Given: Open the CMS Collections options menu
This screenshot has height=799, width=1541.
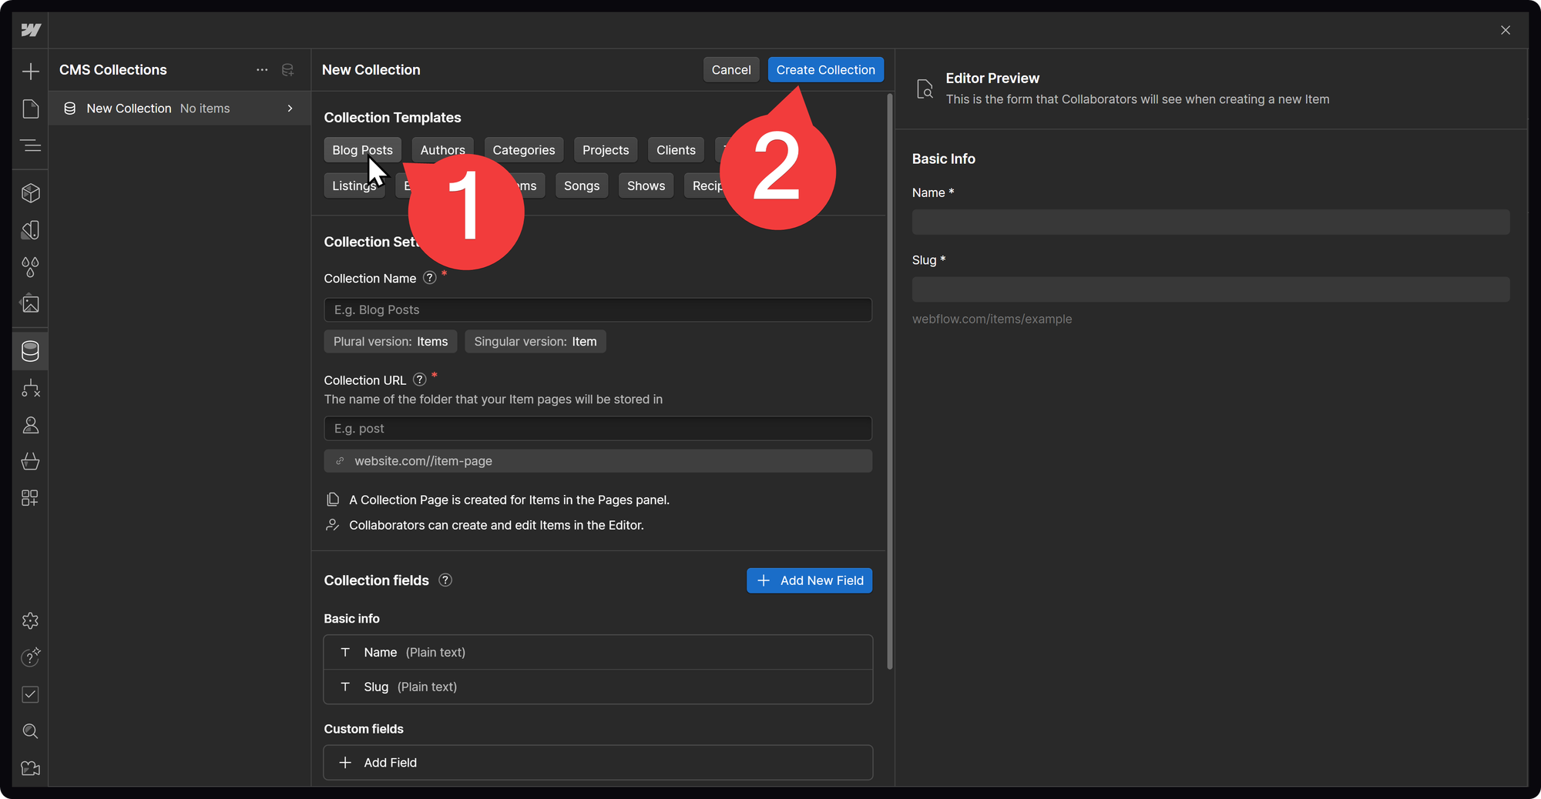Looking at the screenshot, I should click(x=262, y=69).
